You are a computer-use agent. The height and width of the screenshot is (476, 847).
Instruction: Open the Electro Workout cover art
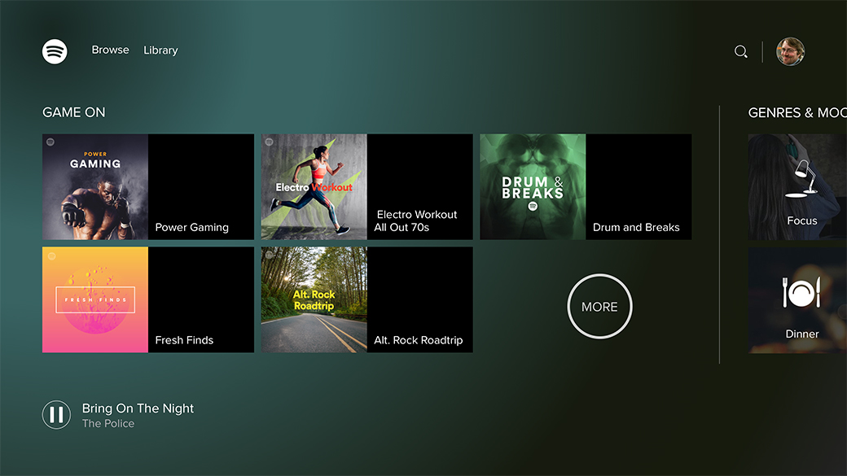click(314, 187)
